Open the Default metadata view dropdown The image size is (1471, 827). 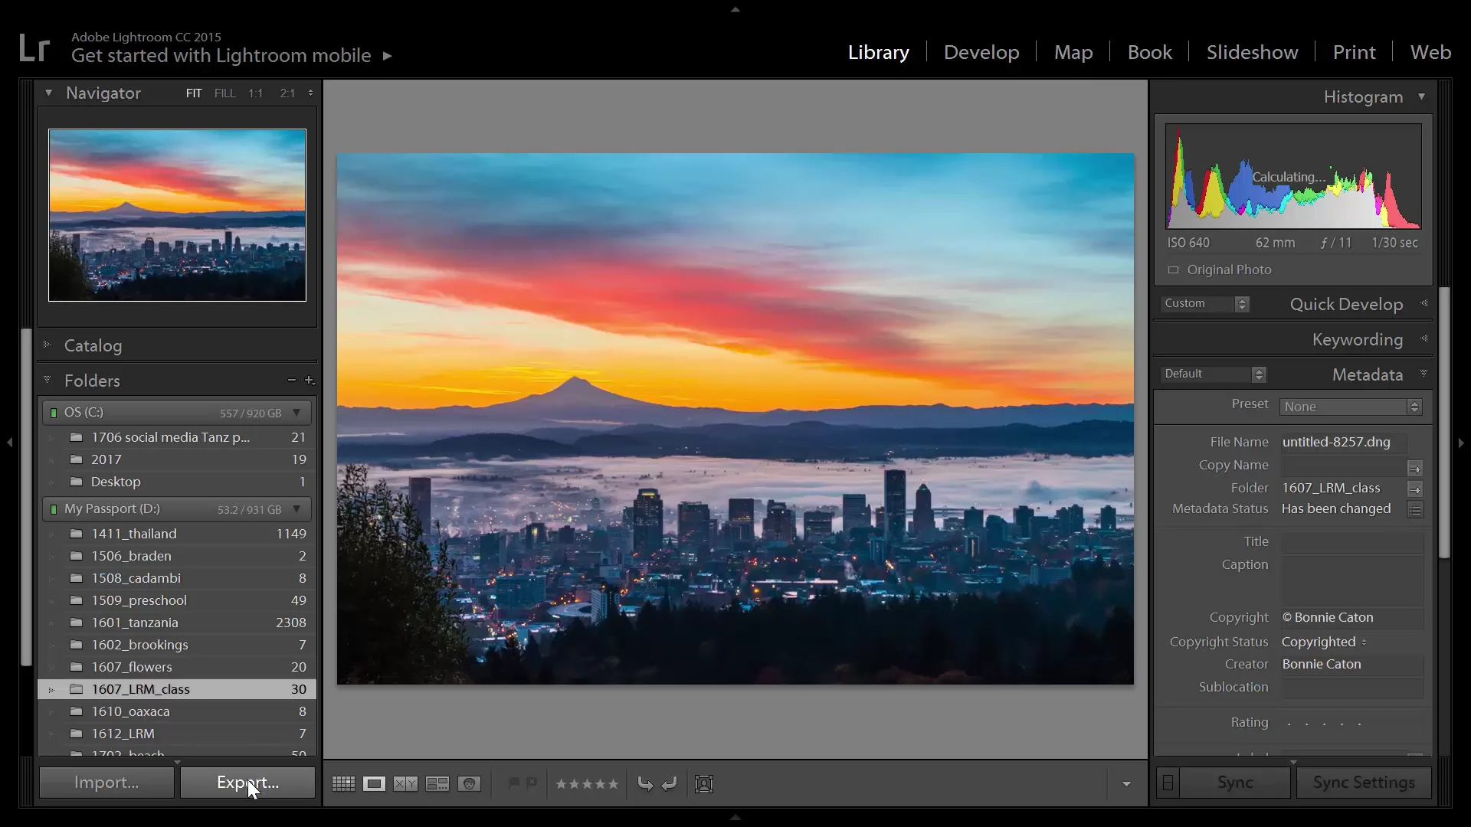pyautogui.click(x=1213, y=374)
